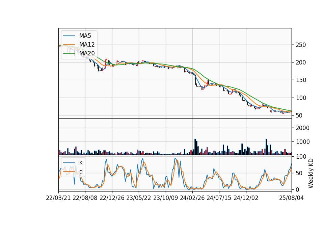The image size is (324, 233).
Task: Click the 23/10/09 date tick label
Action: tap(165, 198)
